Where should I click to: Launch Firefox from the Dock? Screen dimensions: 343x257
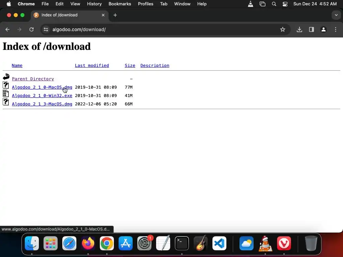point(88,243)
